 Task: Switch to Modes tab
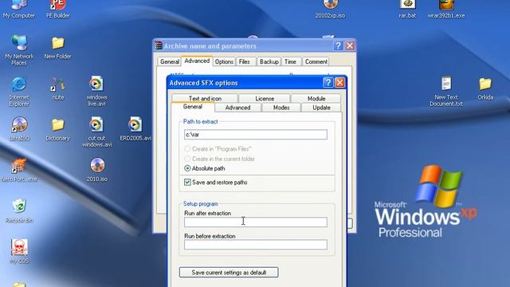click(281, 108)
